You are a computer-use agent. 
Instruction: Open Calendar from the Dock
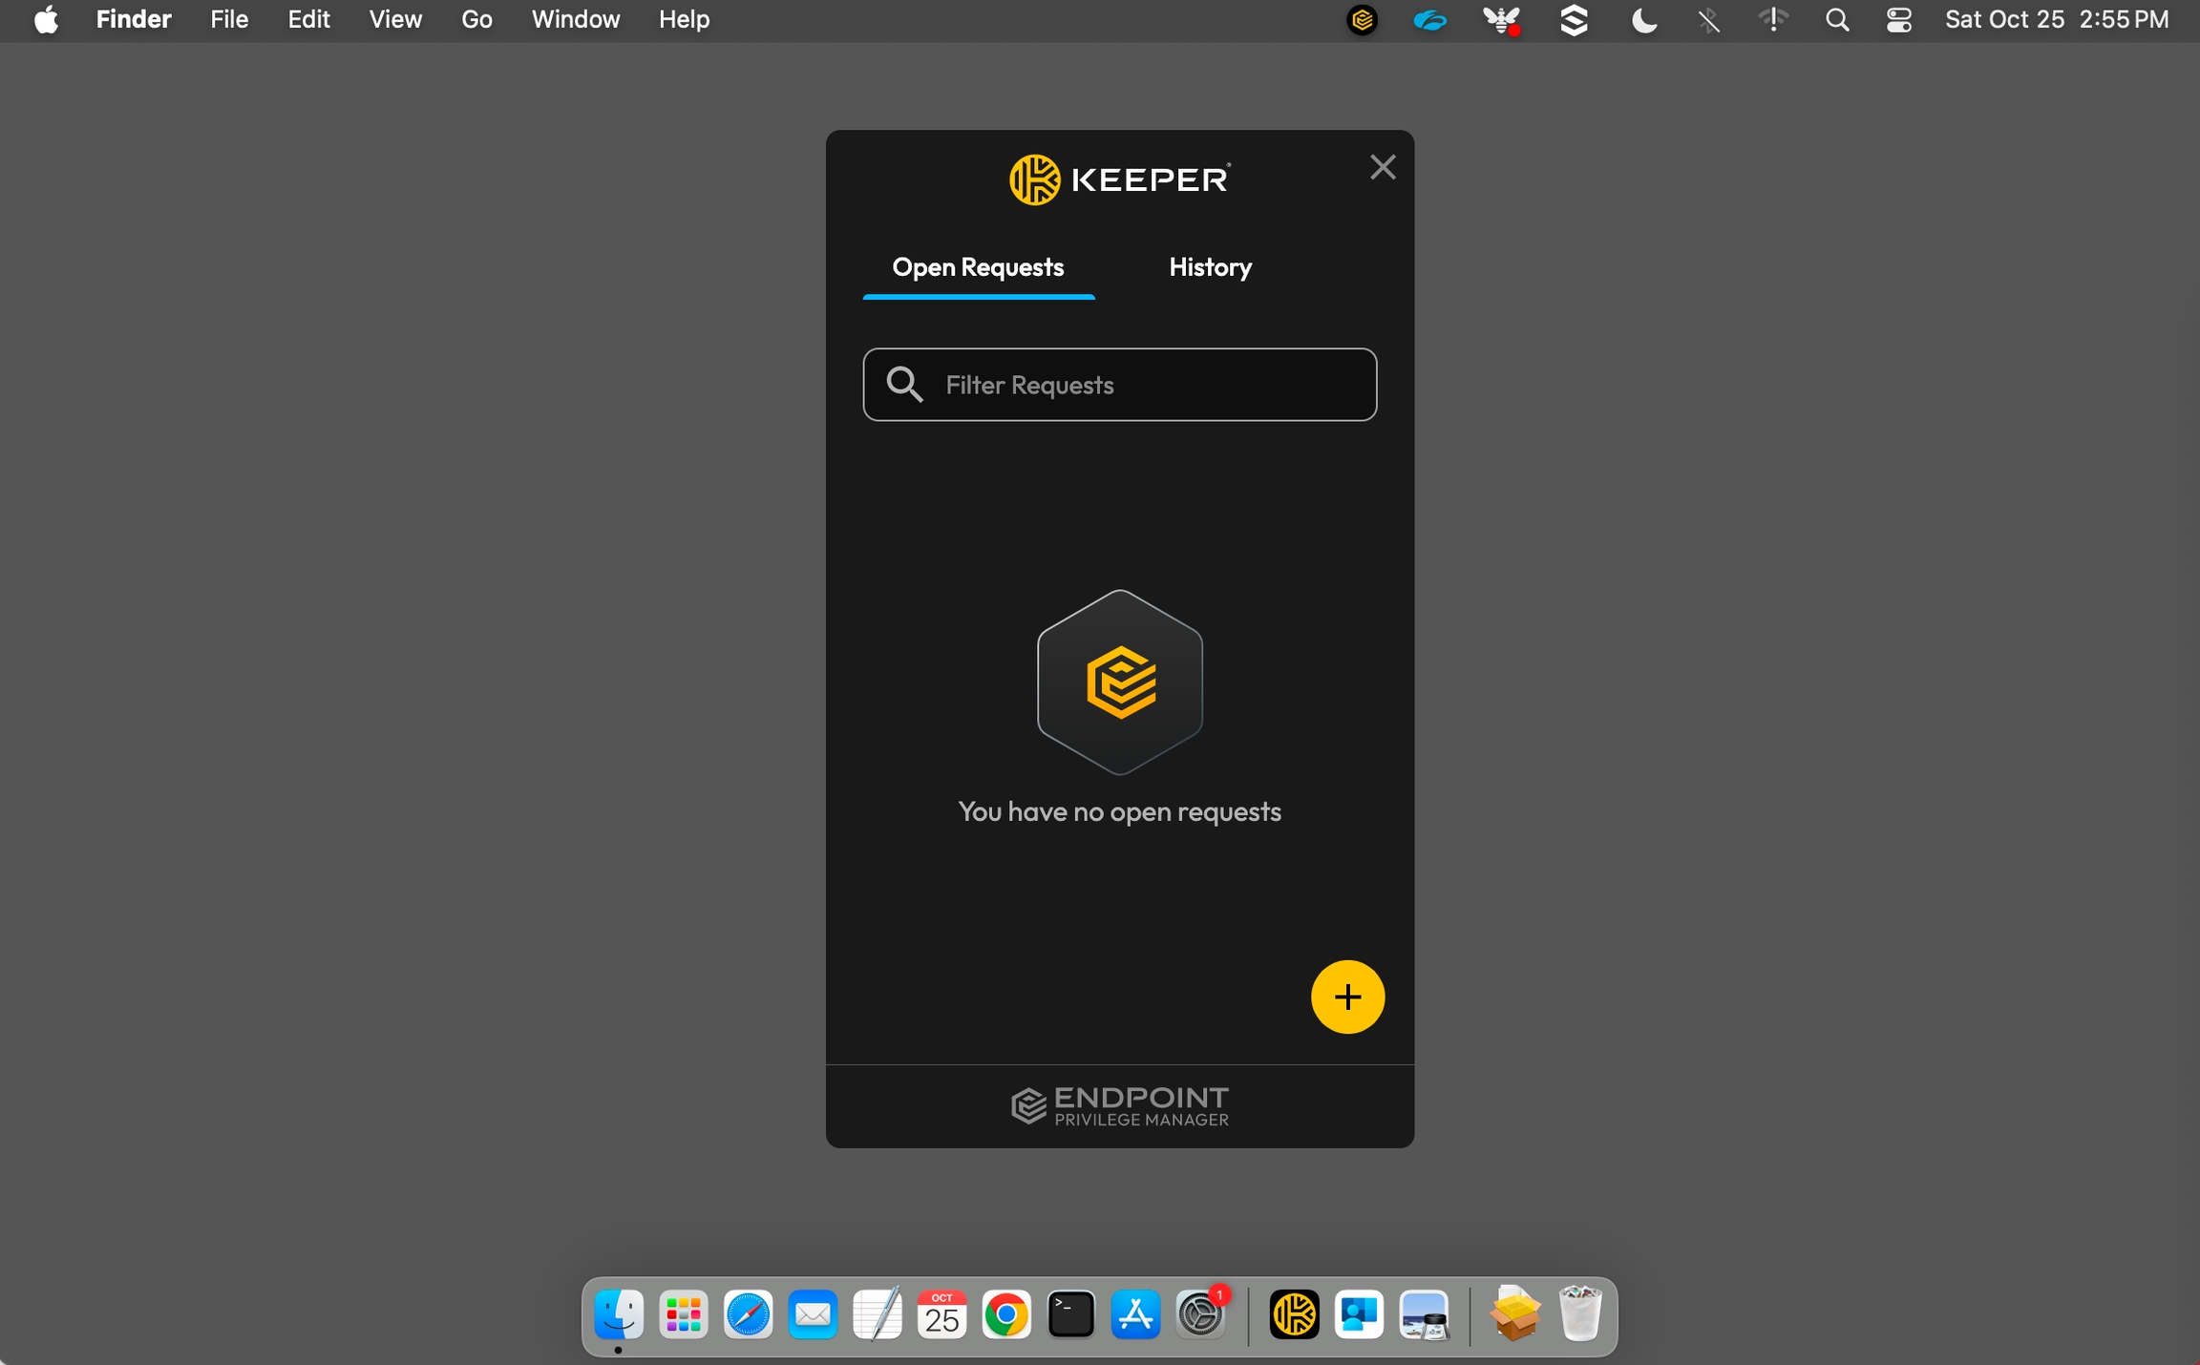click(941, 1315)
